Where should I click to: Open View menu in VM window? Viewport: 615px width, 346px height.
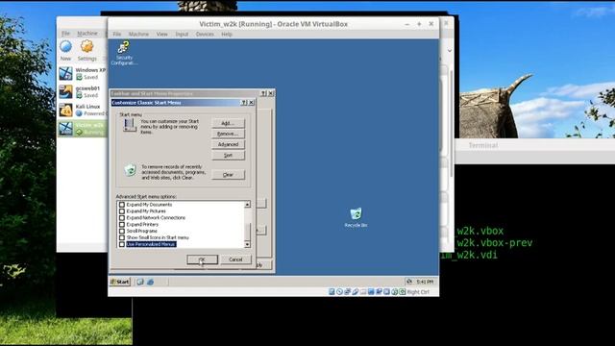(x=162, y=35)
